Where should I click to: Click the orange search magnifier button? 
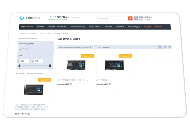[x=130, y=18]
